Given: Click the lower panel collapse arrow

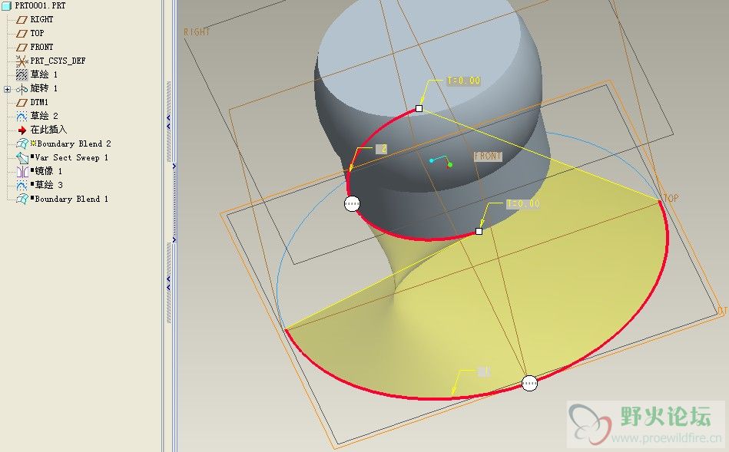Looking at the screenshot, I should tap(168, 283).
